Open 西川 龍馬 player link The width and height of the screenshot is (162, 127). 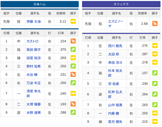pyautogui.click(x=115, y=46)
